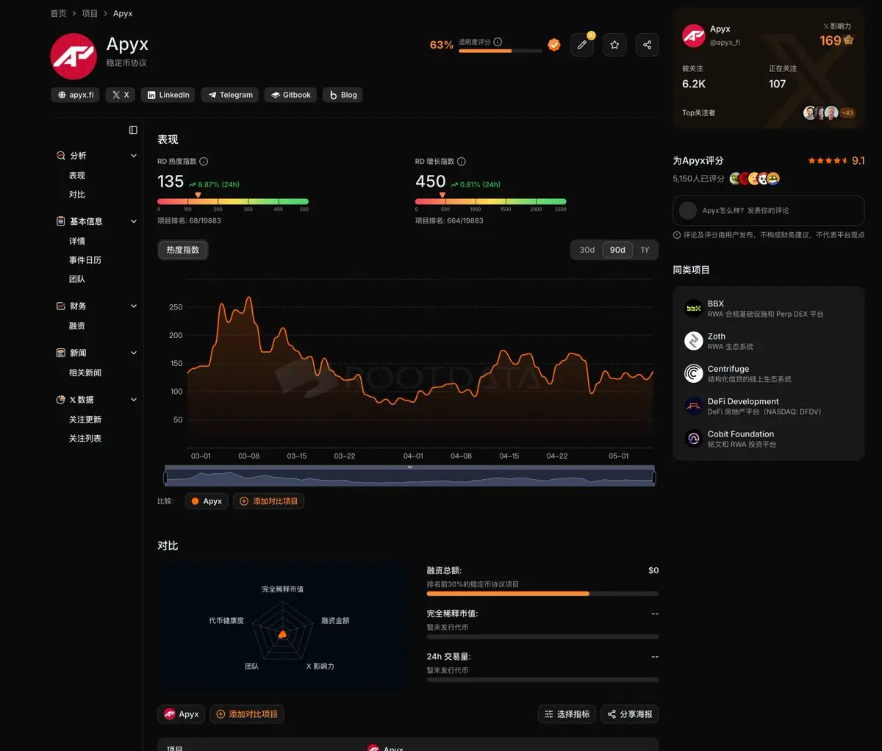The image size is (882, 751).
Task: Open the Centrifuge project logo
Action: point(693,373)
